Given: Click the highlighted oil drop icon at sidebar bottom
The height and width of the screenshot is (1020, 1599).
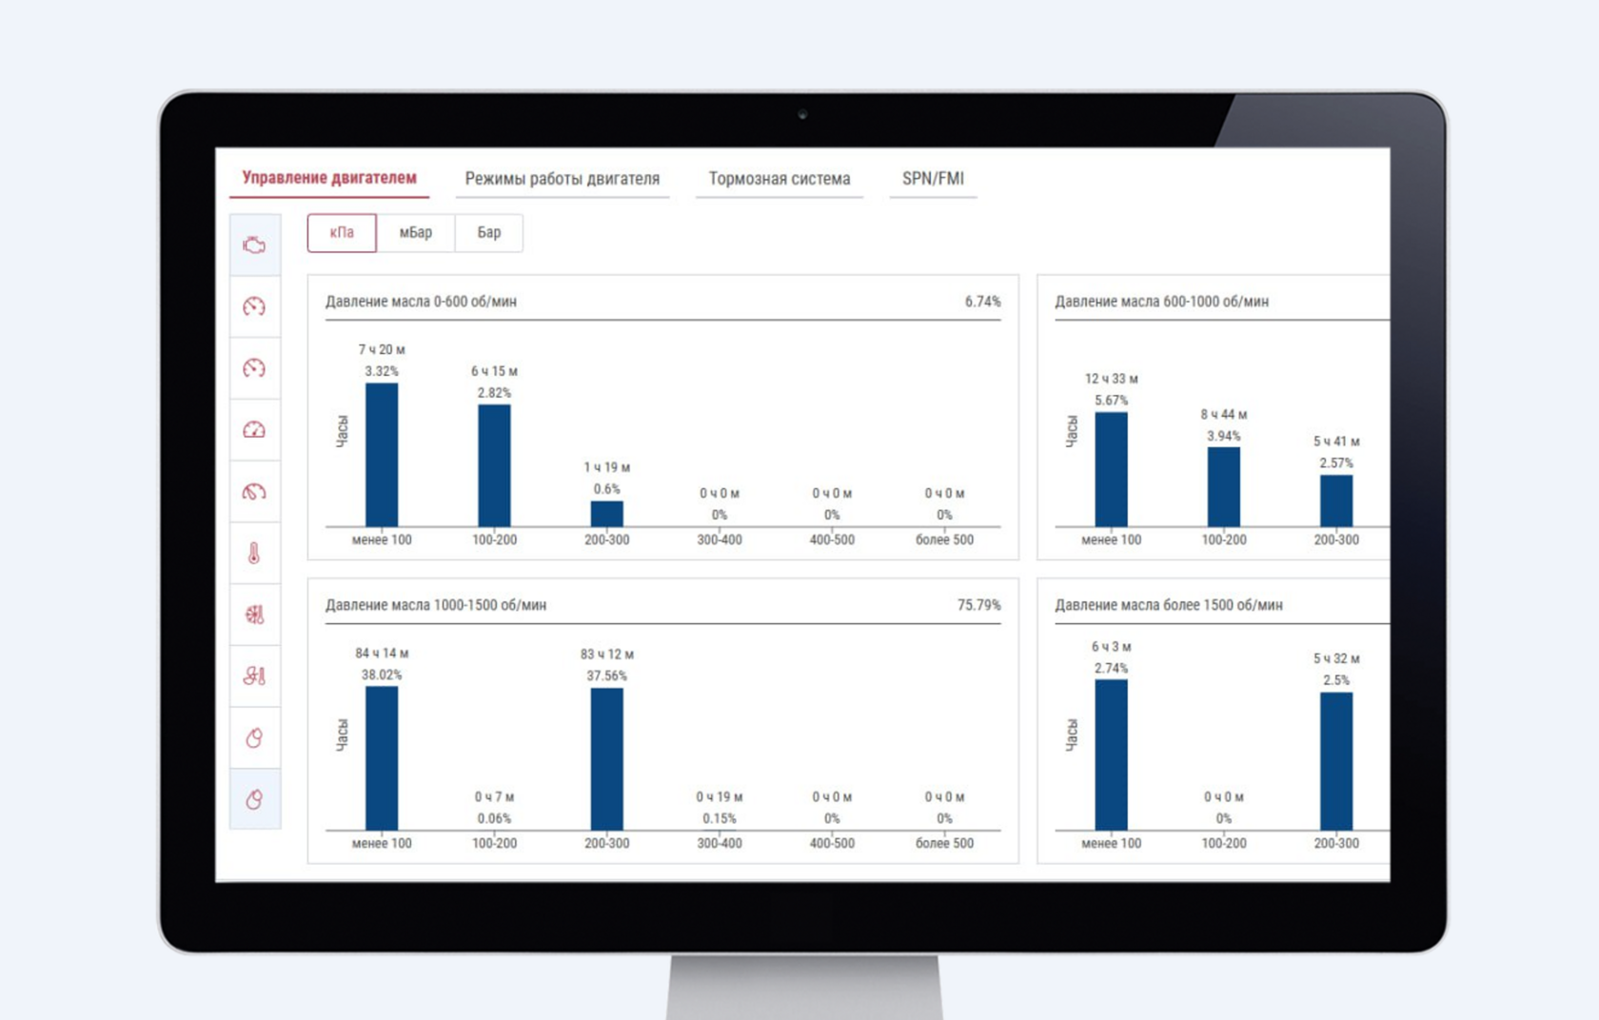Looking at the screenshot, I should pyautogui.click(x=254, y=799).
